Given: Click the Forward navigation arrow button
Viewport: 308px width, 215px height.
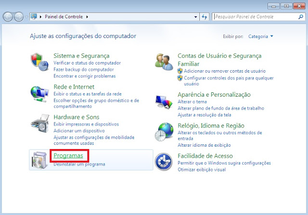Looking at the screenshot, I should coord(19,17).
